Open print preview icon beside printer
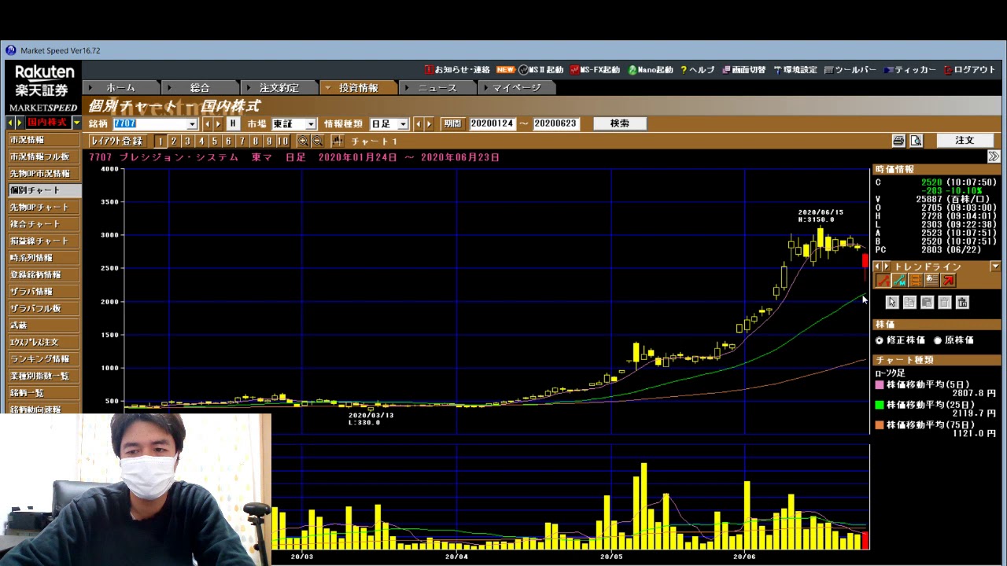 [x=916, y=141]
